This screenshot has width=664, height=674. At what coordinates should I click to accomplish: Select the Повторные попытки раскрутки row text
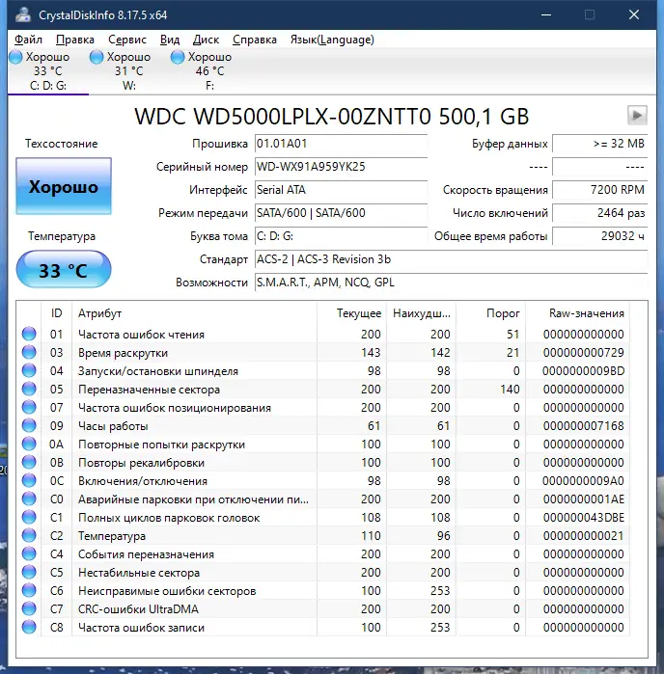pos(161,445)
